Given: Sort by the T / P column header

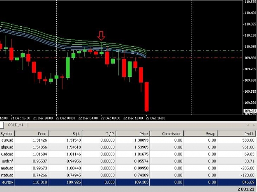Looking at the screenshot, I should pyautogui.click(x=99, y=134).
